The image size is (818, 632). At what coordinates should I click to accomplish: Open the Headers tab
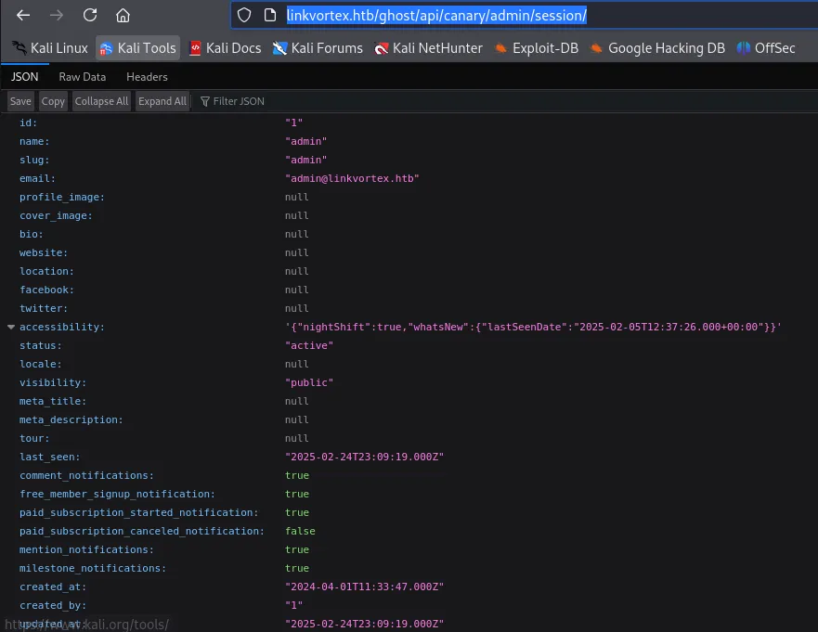point(147,77)
